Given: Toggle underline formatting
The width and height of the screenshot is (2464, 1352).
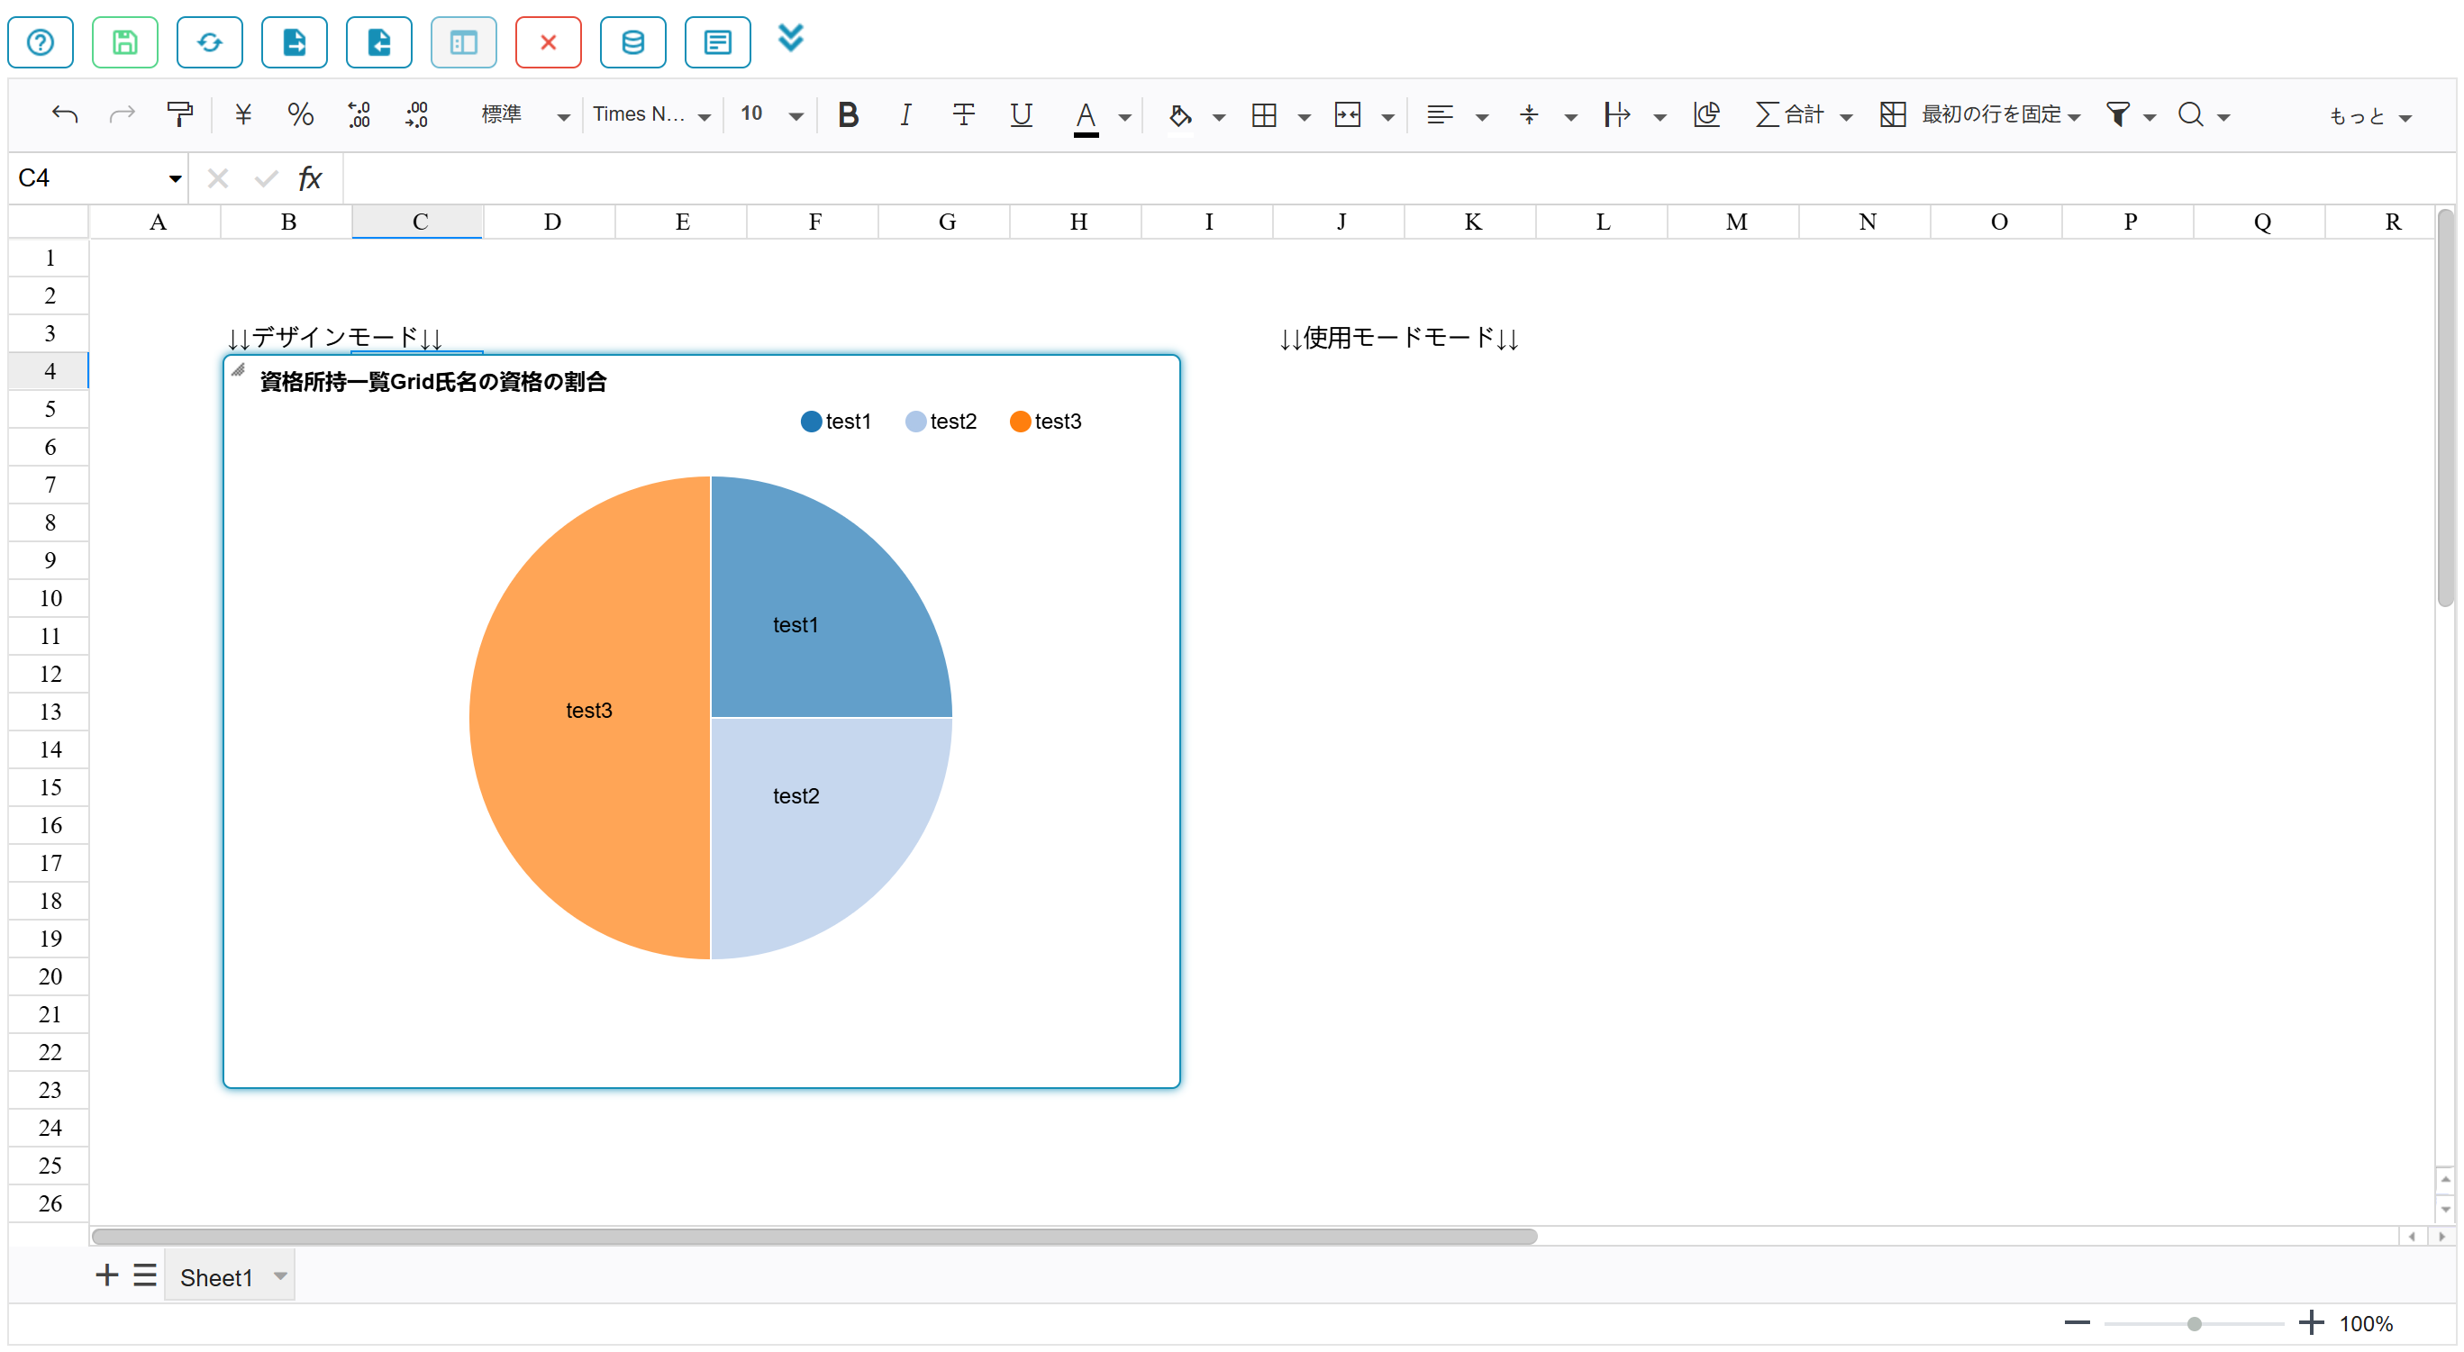Looking at the screenshot, I should [1021, 114].
